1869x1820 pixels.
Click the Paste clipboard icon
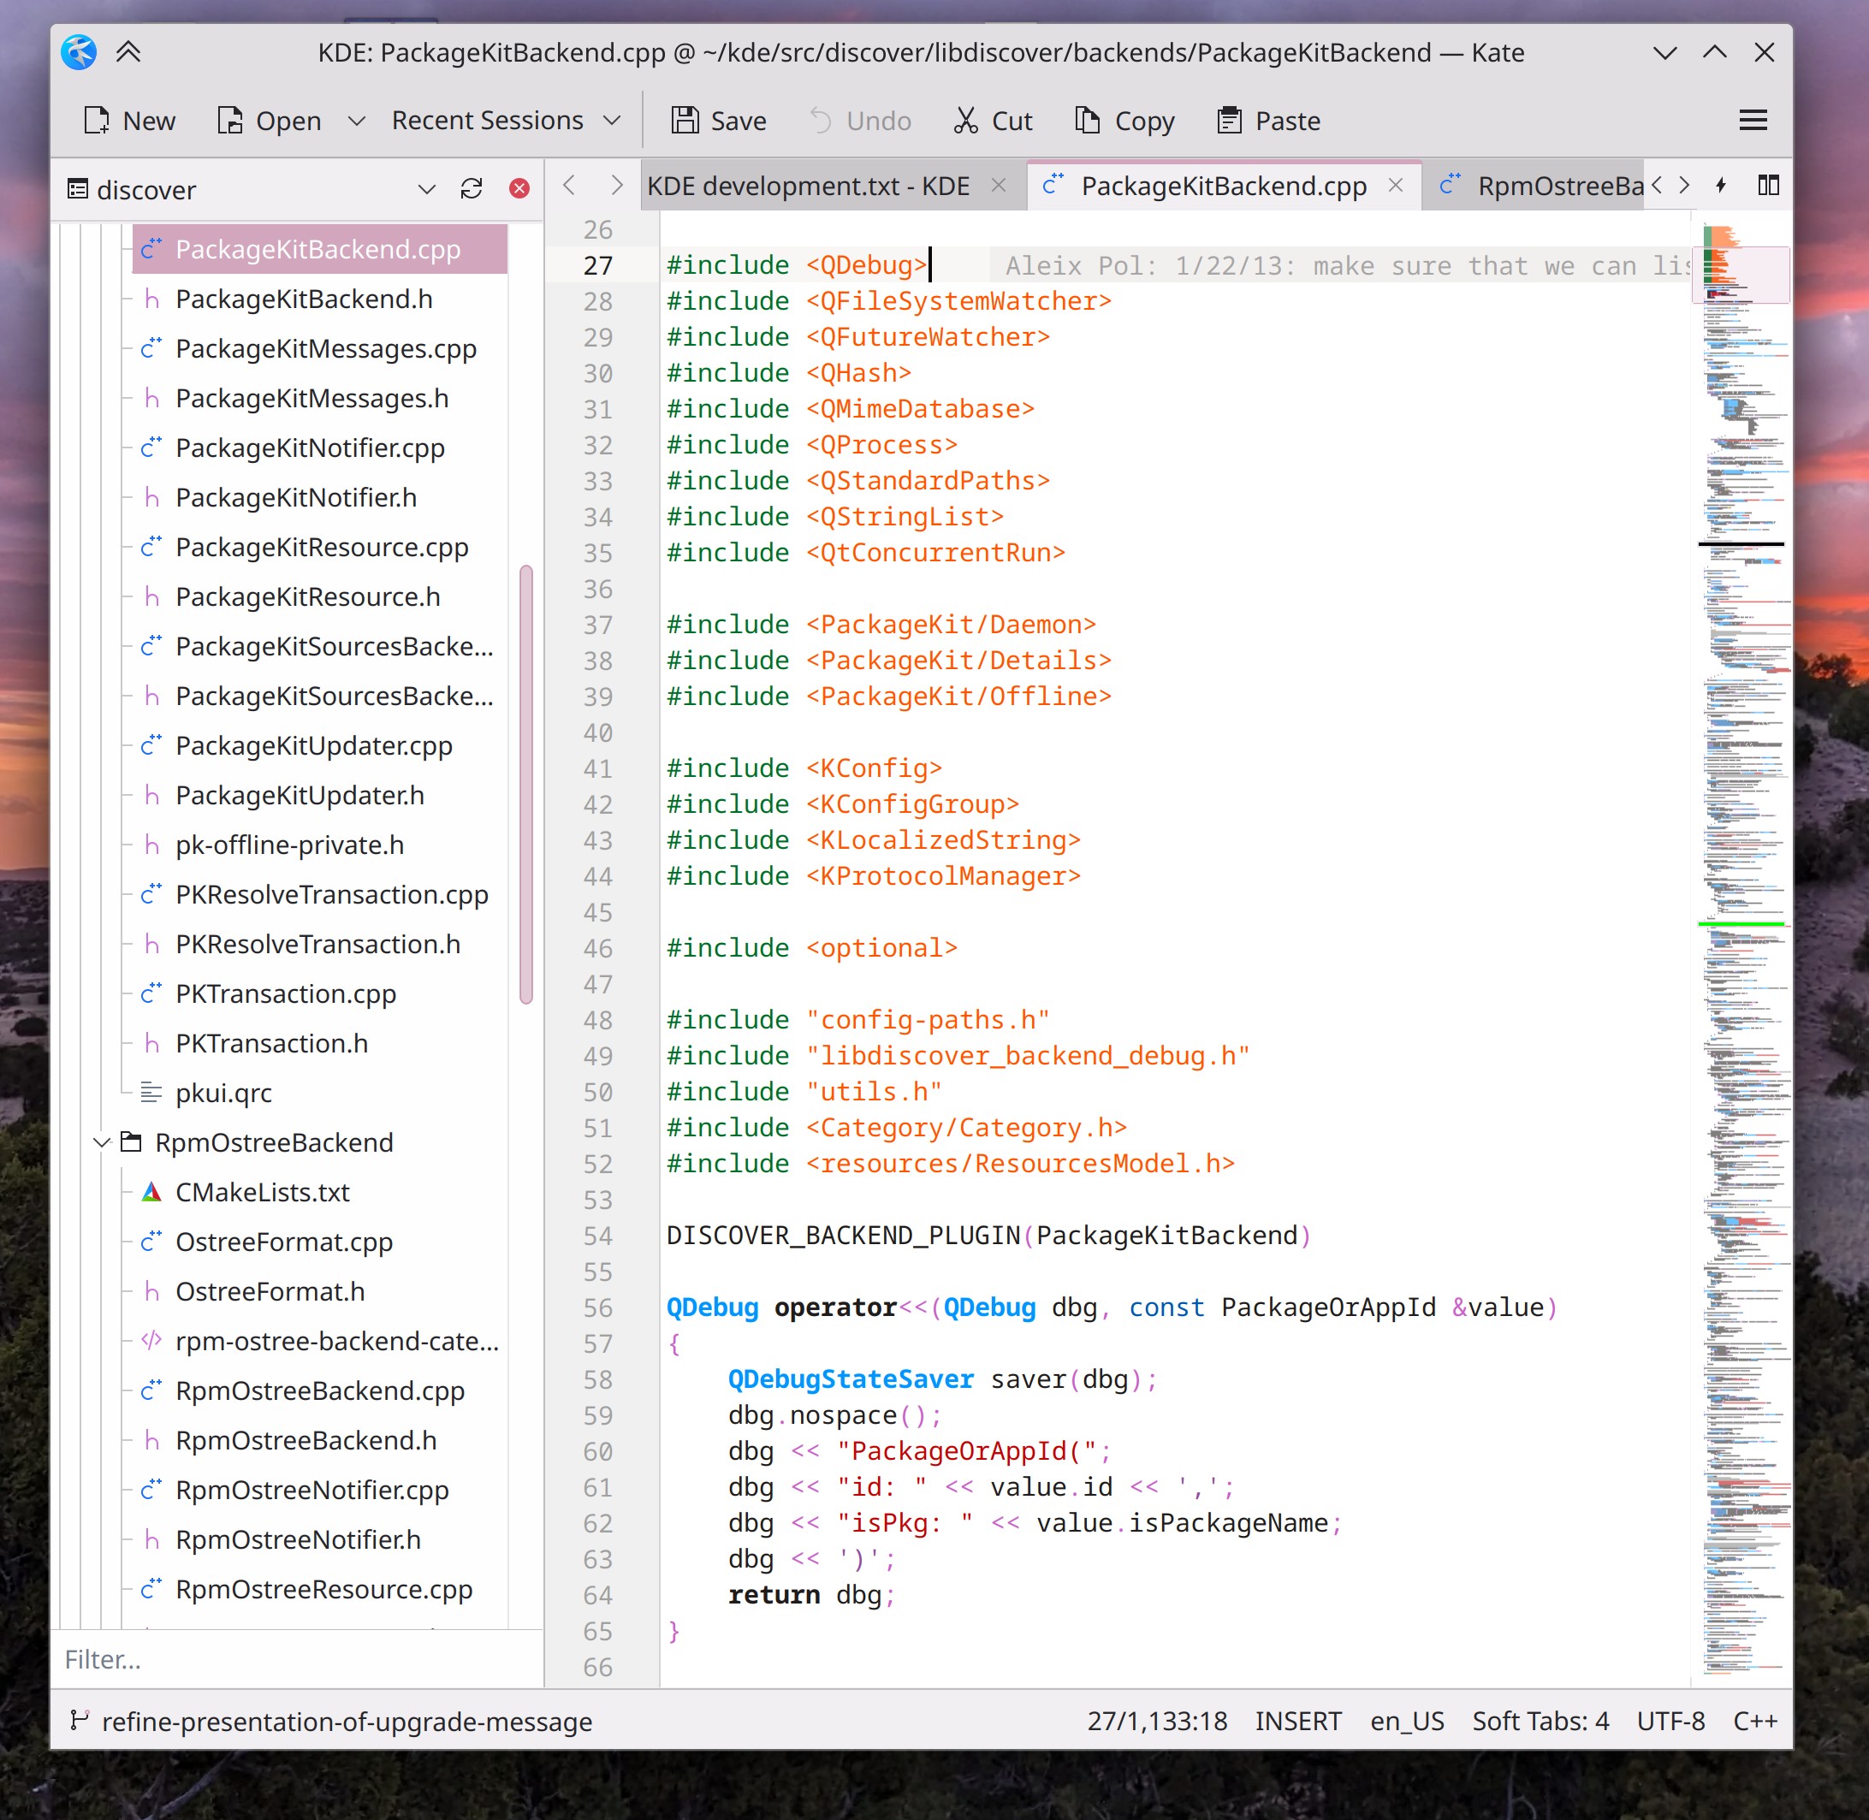[x=1229, y=121]
